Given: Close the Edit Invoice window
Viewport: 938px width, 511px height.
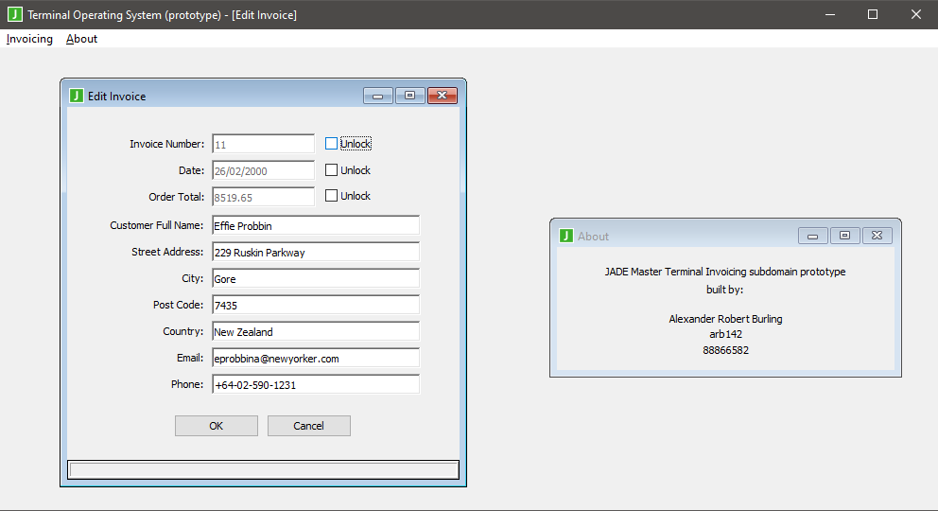Looking at the screenshot, I should (443, 96).
